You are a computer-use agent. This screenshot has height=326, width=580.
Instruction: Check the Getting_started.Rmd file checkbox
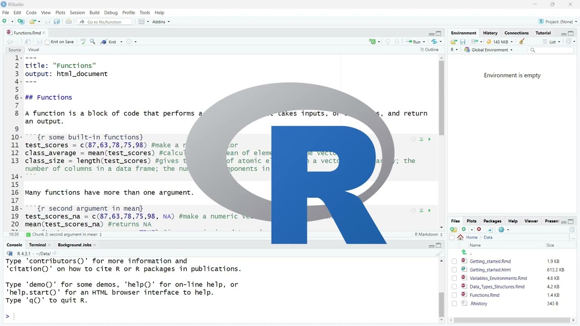tap(454, 261)
